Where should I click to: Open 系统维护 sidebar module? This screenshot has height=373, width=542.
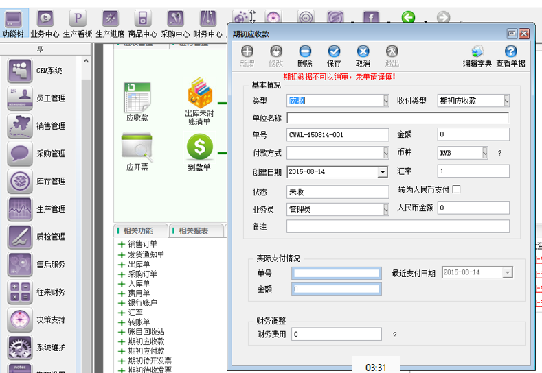click(x=36, y=347)
